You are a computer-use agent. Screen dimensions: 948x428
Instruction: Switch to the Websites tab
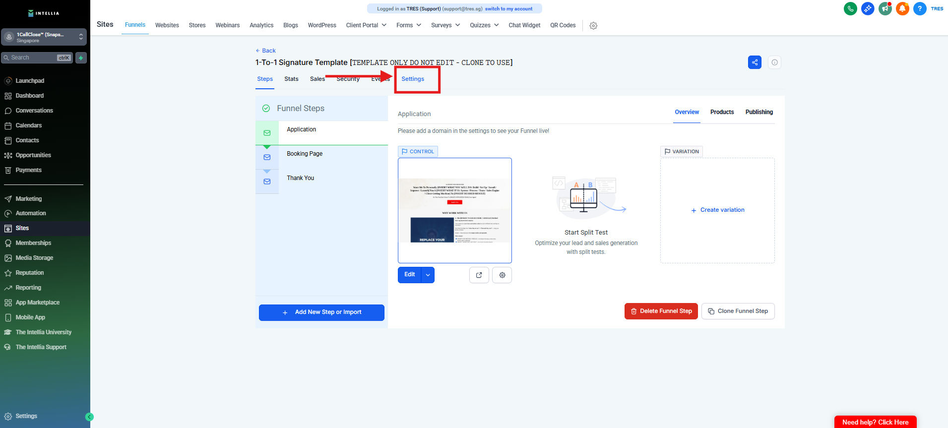tap(167, 25)
